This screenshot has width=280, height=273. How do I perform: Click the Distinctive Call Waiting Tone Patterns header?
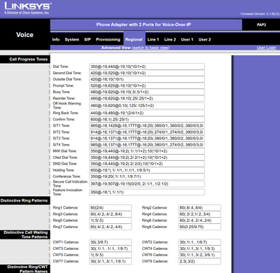pyautogui.click(x=26, y=234)
